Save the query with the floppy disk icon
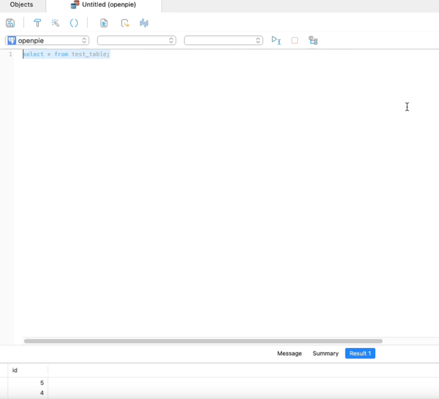The height and width of the screenshot is (399, 439). [10, 23]
